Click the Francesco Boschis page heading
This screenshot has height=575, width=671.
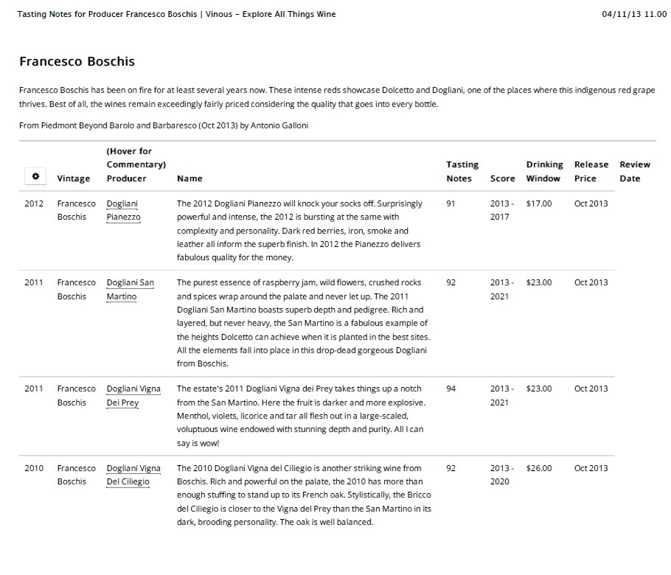(77, 61)
